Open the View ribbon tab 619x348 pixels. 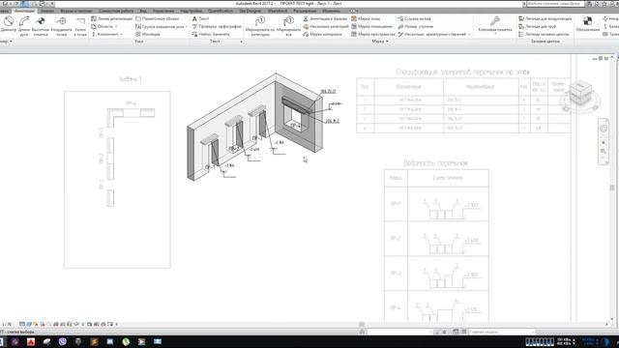click(143, 11)
